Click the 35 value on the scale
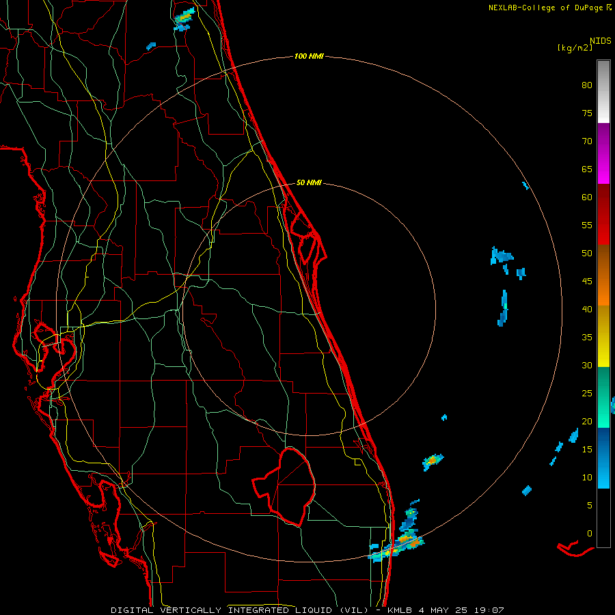The height and width of the screenshot is (615, 615). [587, 338]
